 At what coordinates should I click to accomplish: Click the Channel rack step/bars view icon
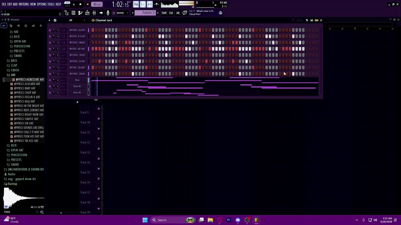tap(316, 20)
